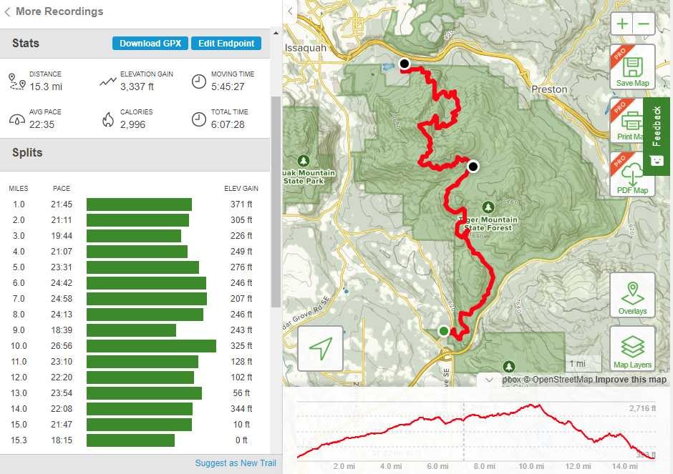673x474 pixels.
Task: Click the green trail start marker
Action: pyautogui.click(x=444, y=331)
